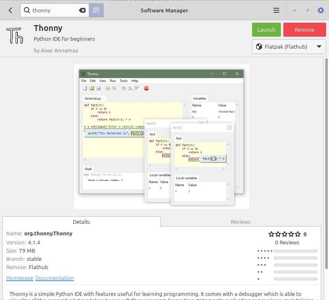Click the five-star rating icons
The height and width of the screenshot is (300, 329).
point(284,234)
